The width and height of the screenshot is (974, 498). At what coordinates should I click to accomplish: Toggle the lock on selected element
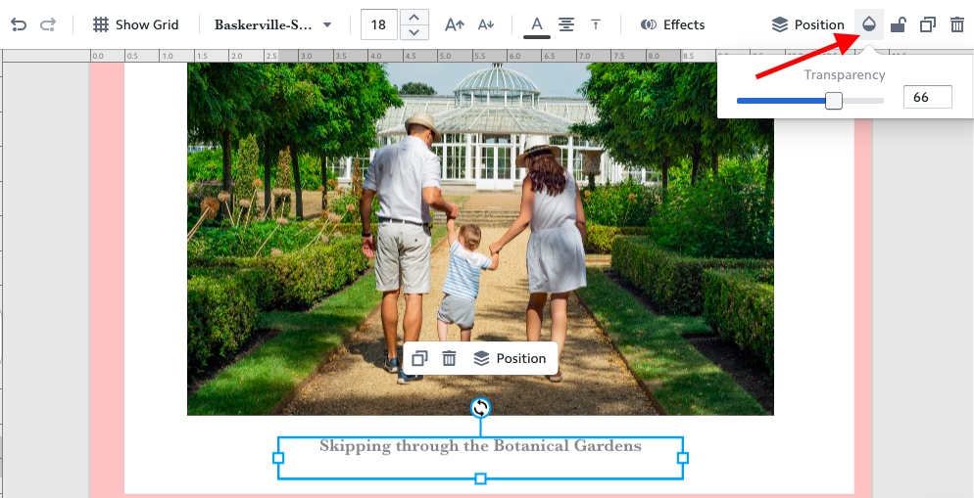[898, 24]
